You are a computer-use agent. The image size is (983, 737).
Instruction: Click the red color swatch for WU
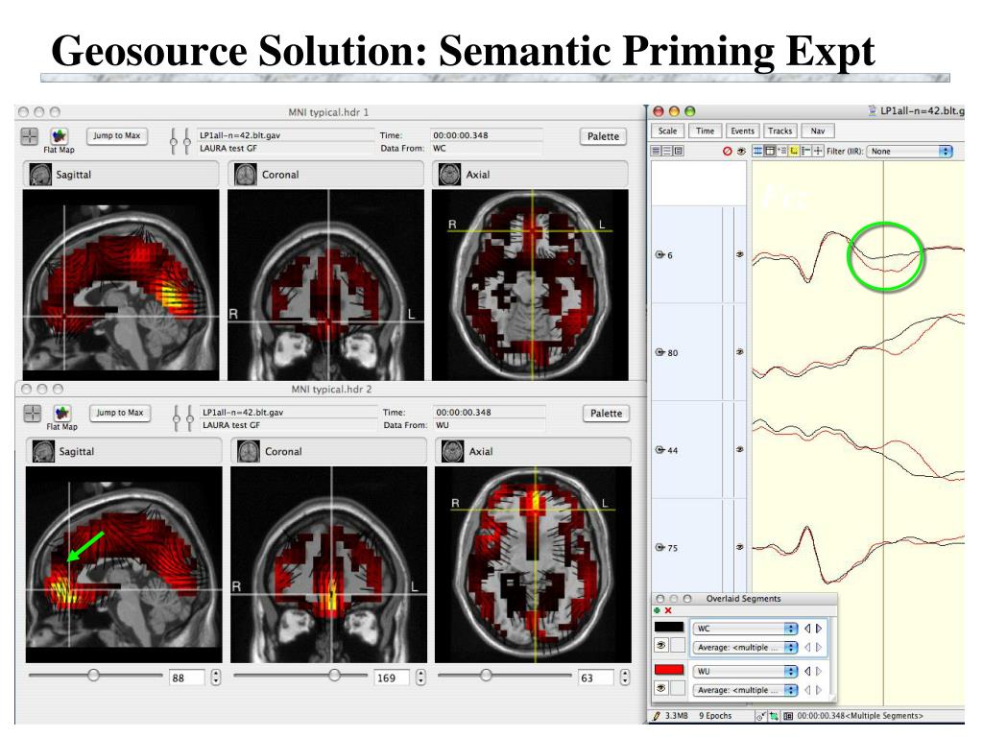pos(669,669)
